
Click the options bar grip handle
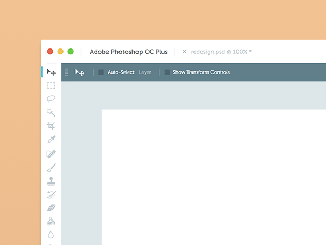(x=66, y=72)
